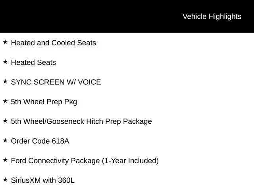Click the star beside Heated Seats
The width and height of the screenshot is (254, 191).
point(5,62)
